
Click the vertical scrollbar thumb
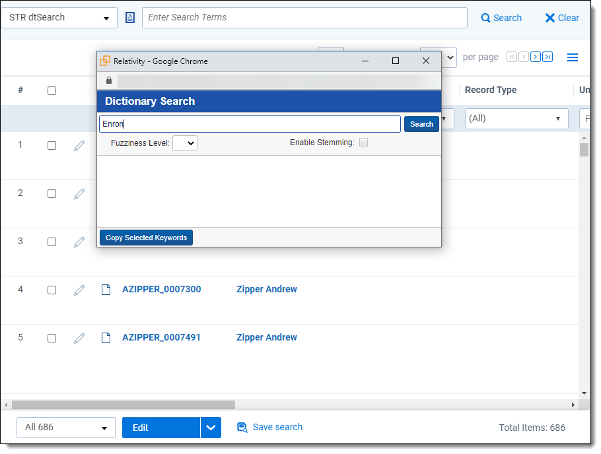[584, 150]
